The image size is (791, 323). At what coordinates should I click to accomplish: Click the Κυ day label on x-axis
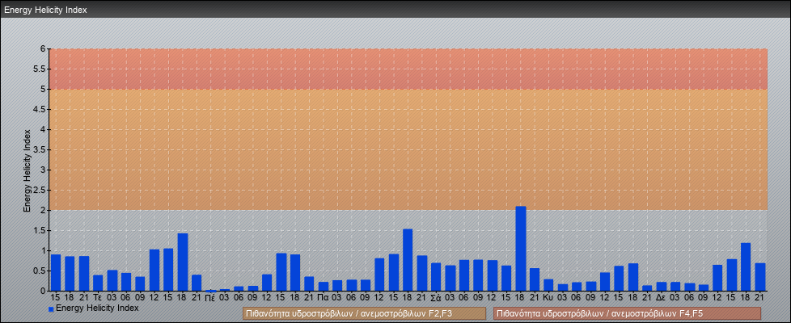click(x=548, y=298)
